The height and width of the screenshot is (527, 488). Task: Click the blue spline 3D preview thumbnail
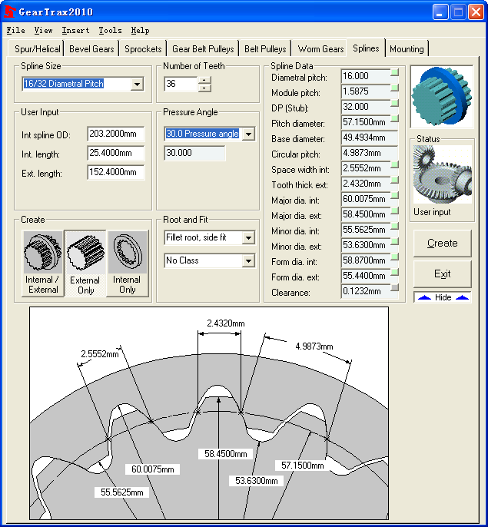pos(442,97)
